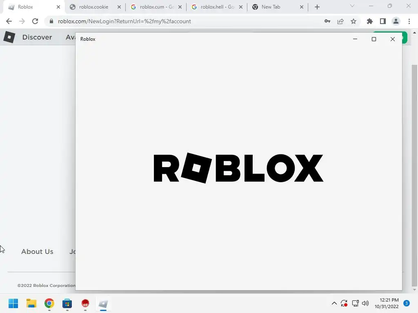The width and height of the screenshot is (418, 313).
Task: Open Microsoft Store from taskbar
Action: coord(67,303)
